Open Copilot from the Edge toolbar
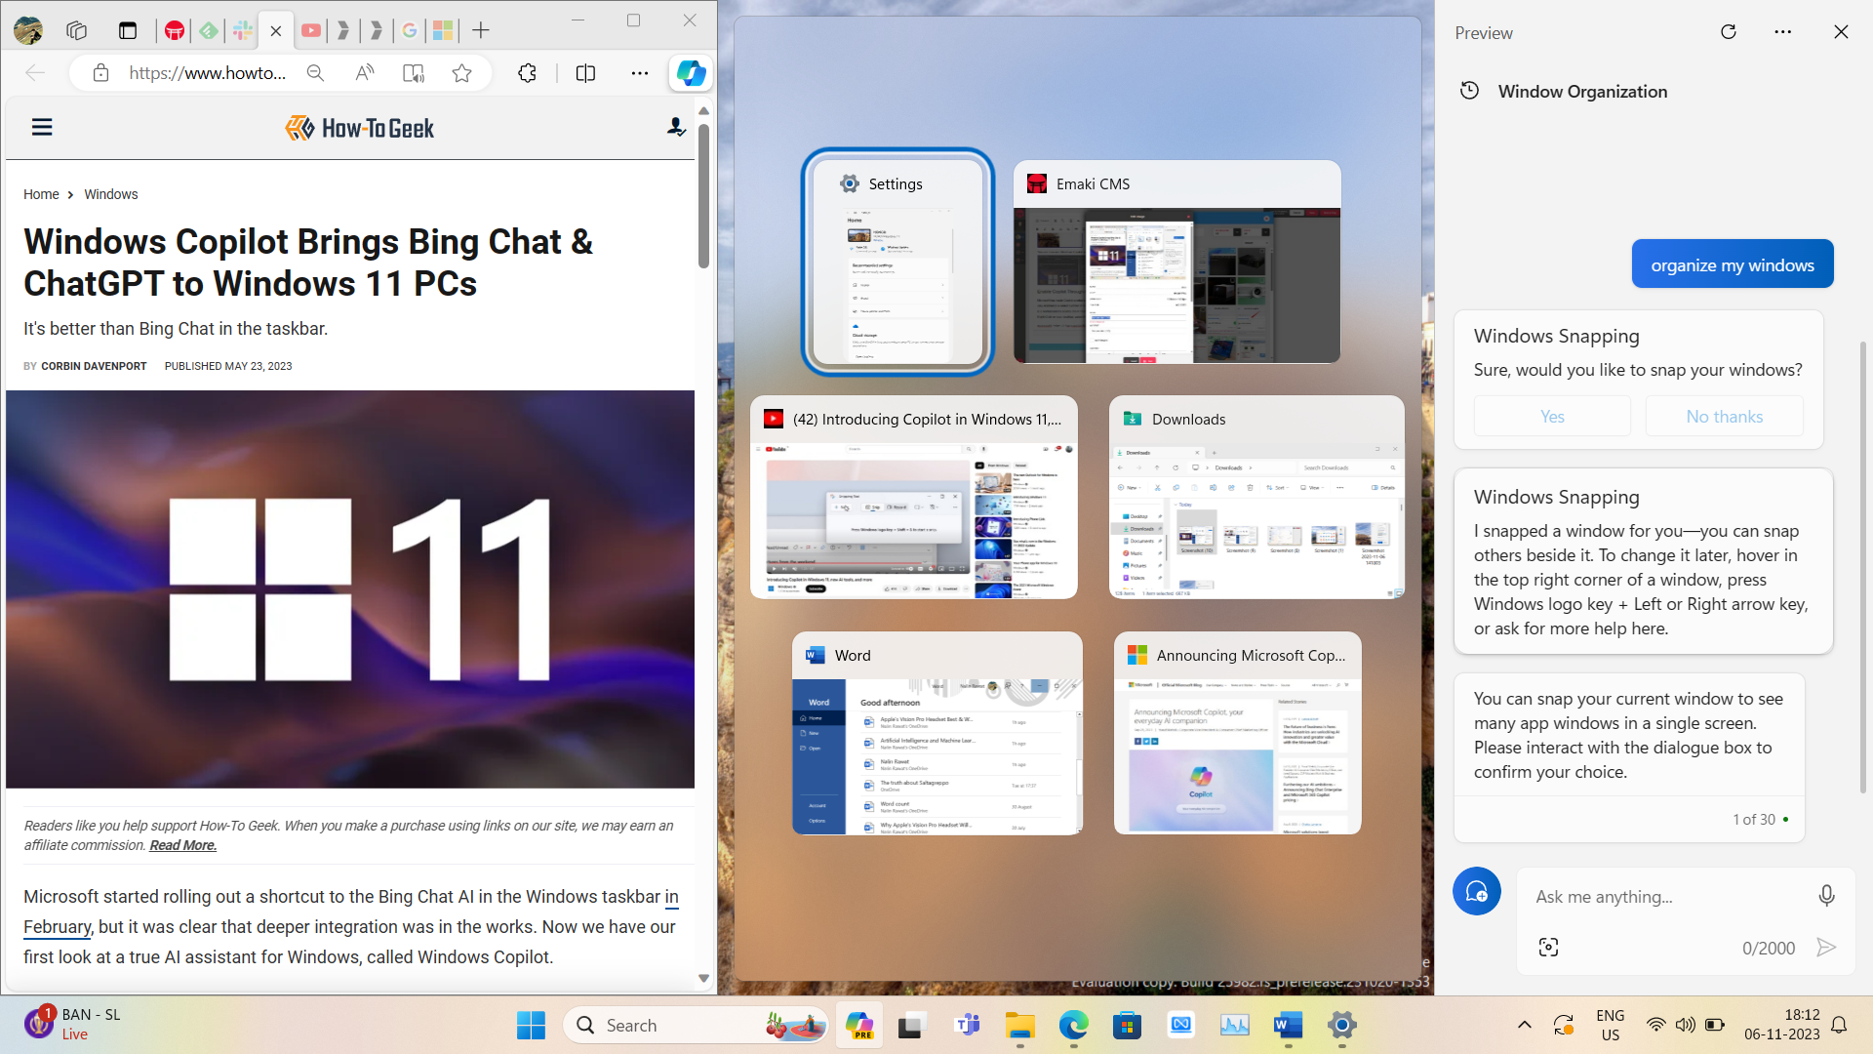The image size is (1873, 1054). coord(691,73)
